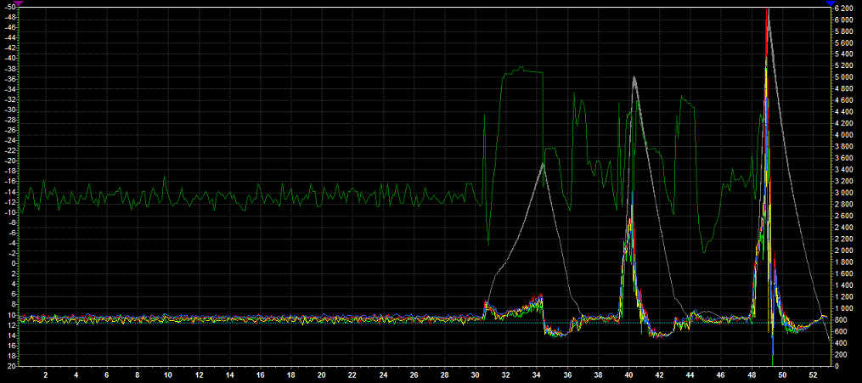
Task: Click the time axis label 52
Action: pos(814,375)
